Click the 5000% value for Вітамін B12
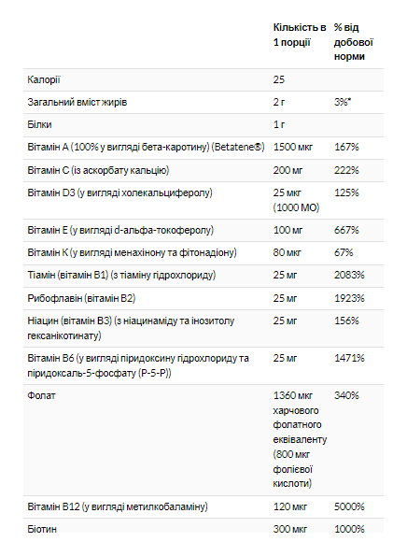 pyautogui.click(x=349, y=506)
